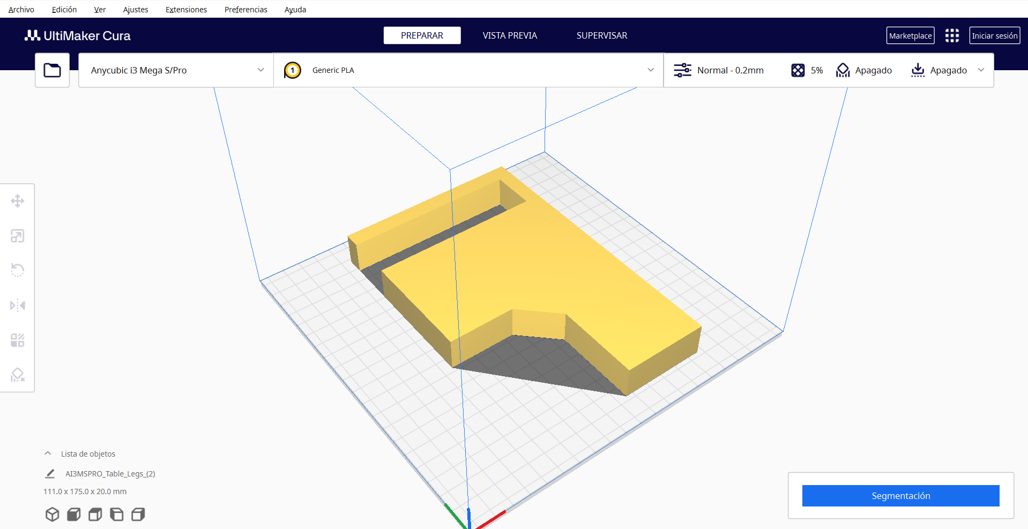1028x529 pixels.
Task: Switch to the PREPARAR tab
Action: [x=422, y=35]
